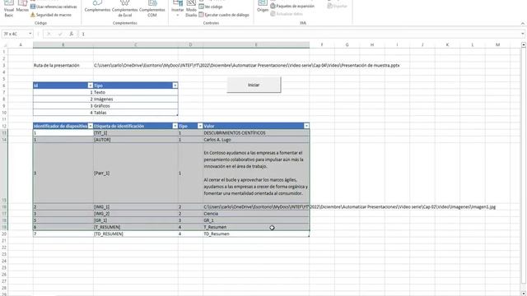Select the Ciencia value cell

pyautogui.click(x=256, y=214)
